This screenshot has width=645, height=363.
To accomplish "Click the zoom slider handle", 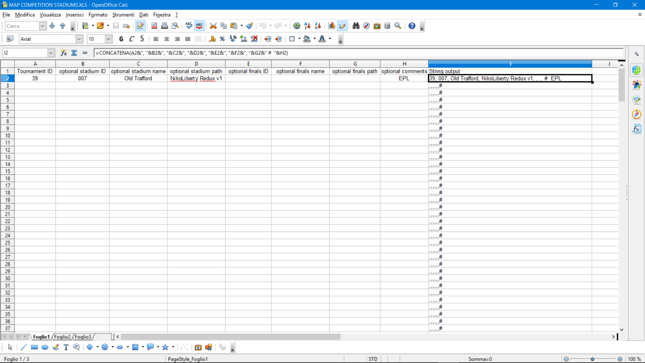I will pos(593,359).
